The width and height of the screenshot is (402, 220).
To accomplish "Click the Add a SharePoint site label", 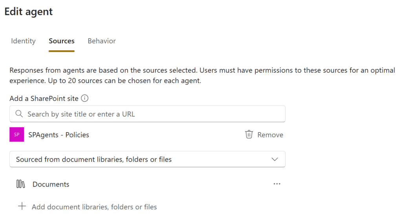I will [44, 99].
